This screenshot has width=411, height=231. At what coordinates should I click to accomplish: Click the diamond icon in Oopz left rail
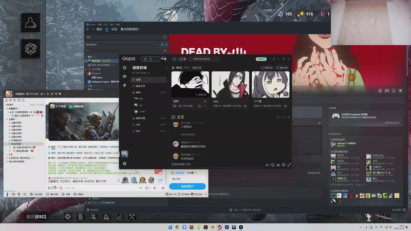(124, 76)
